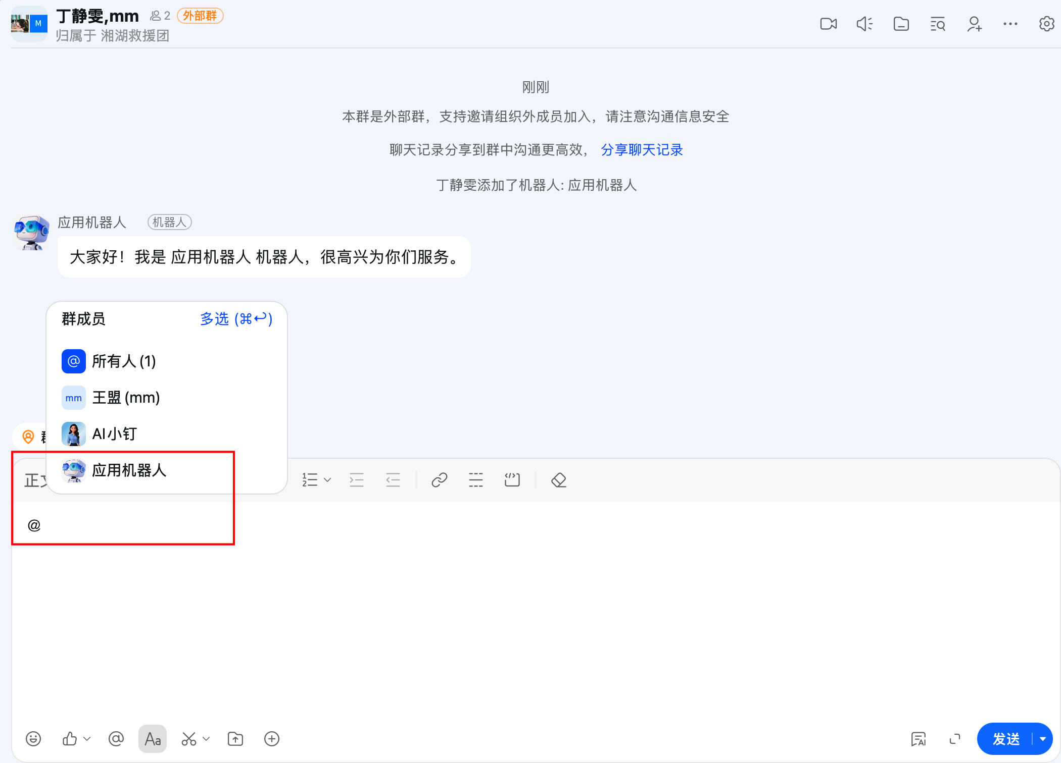Click the orange location tag icon
1061x763 pixels.
[x=28, y=437]
